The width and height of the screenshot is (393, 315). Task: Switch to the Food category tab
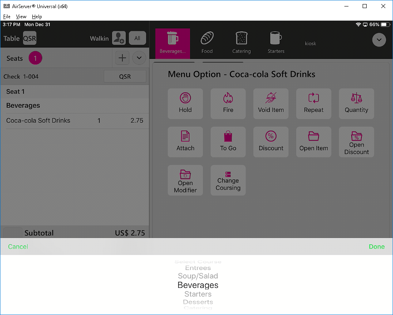[207, 43]
